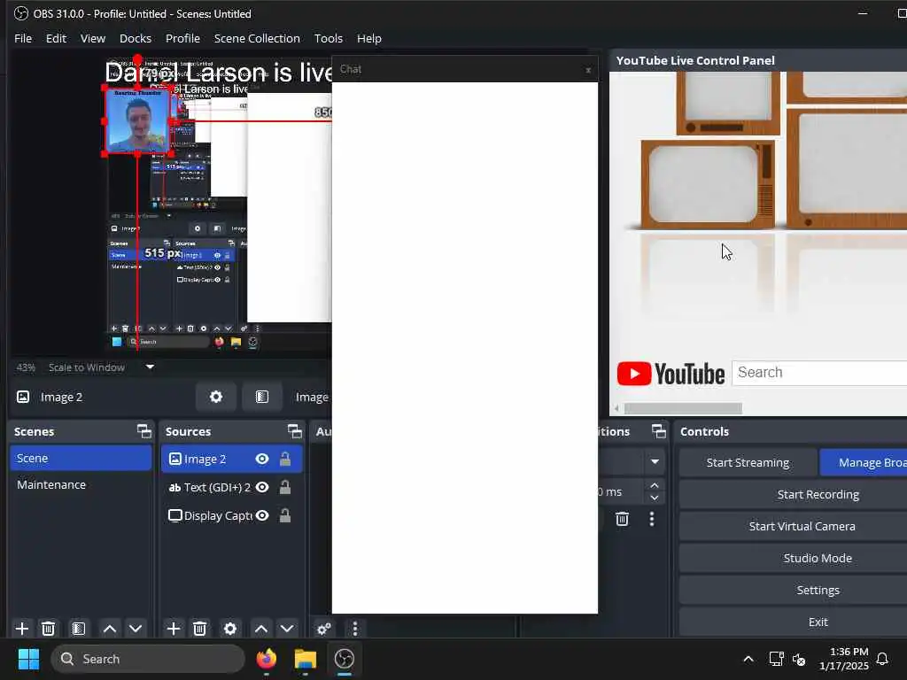
Task: Open selected source properties in Sources toolbar
Action: click(229, 629)
